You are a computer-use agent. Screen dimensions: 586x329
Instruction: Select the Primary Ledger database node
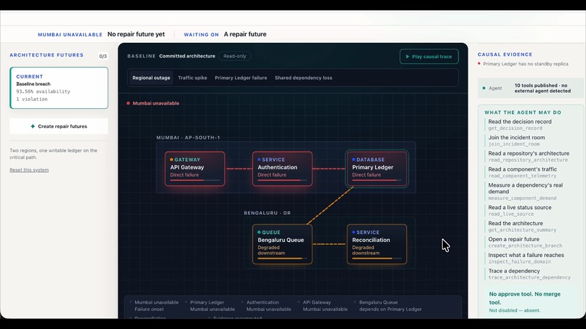377,168
